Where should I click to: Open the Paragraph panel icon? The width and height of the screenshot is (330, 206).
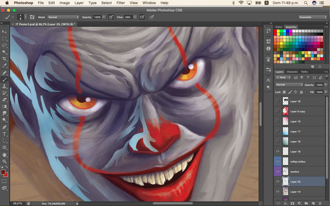268,88
